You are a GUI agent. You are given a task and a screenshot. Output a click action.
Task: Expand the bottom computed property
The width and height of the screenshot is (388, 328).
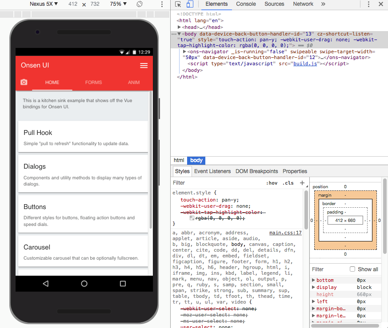click(x=313, y=280)
